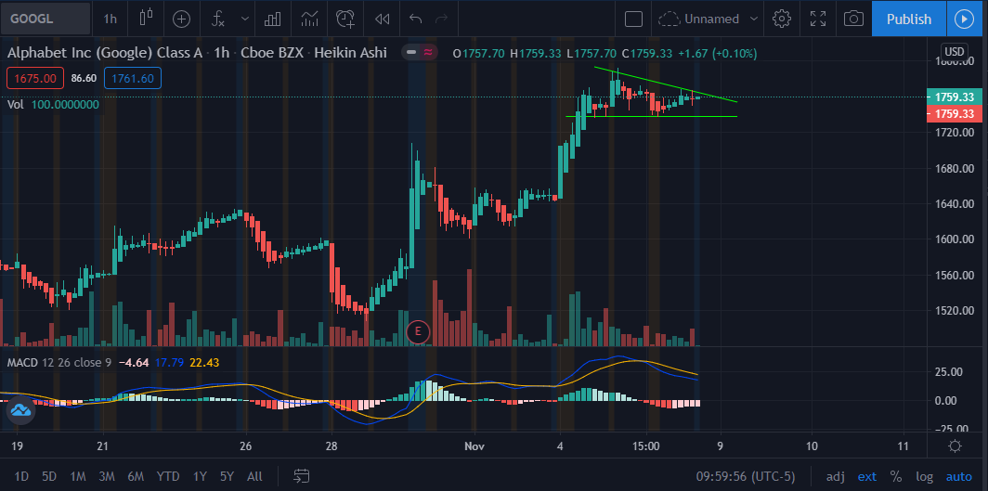
Task: Click the Alphabet Inc (Google) Class A title
Action: tap(105, 53)
